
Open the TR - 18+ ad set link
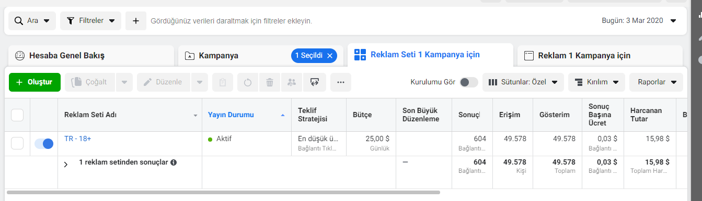[78, 139]
